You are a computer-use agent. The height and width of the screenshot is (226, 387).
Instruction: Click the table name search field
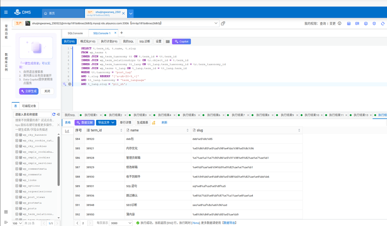[x=32, y=115]
